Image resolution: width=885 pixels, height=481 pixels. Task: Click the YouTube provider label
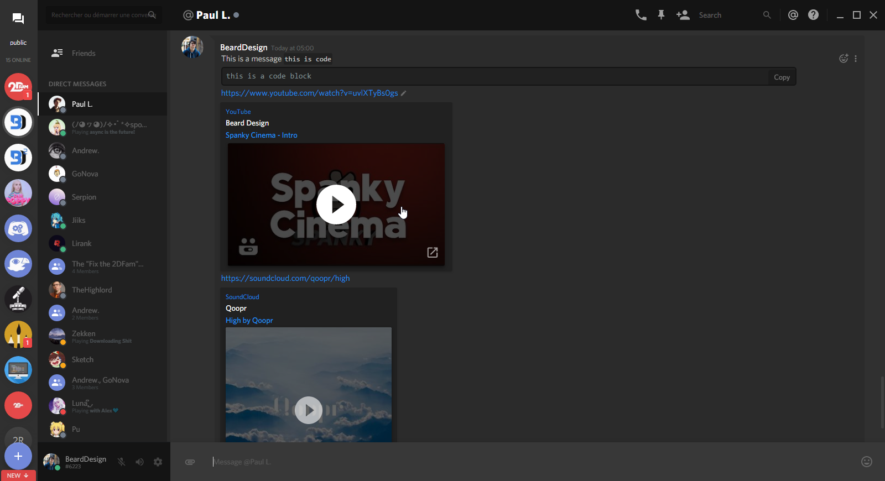(238, 112)
